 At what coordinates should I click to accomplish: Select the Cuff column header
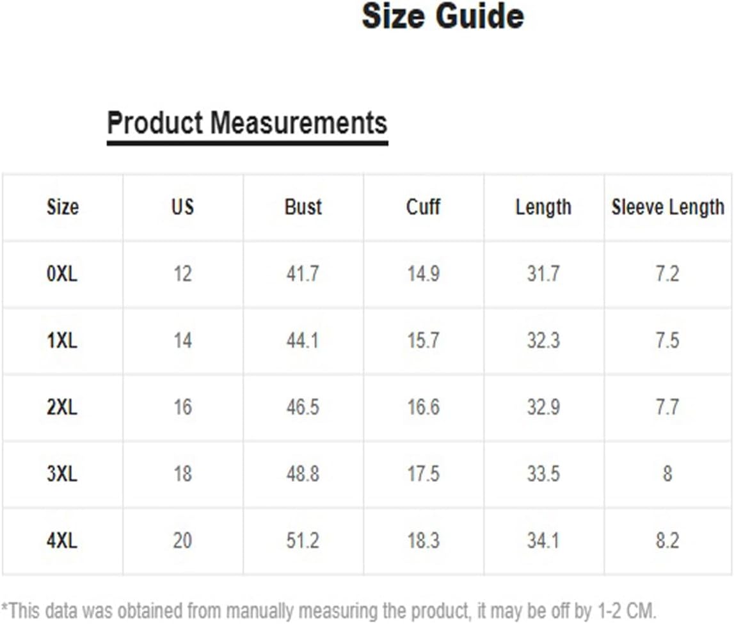click(x=423, y=207)
